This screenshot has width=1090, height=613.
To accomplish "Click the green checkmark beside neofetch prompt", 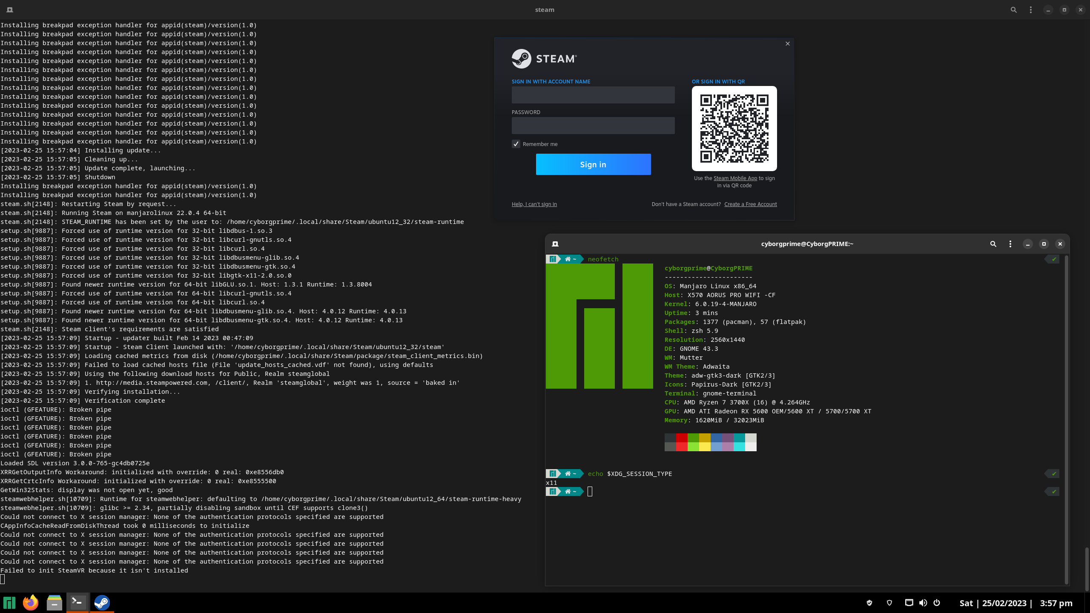I will [x=1054, y=259].
